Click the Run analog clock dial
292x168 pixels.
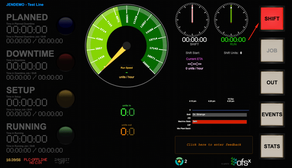click(231, 20)
